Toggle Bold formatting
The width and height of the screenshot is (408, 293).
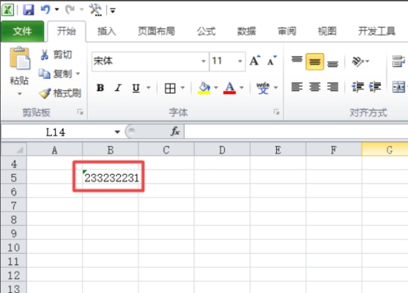(101, 88)
